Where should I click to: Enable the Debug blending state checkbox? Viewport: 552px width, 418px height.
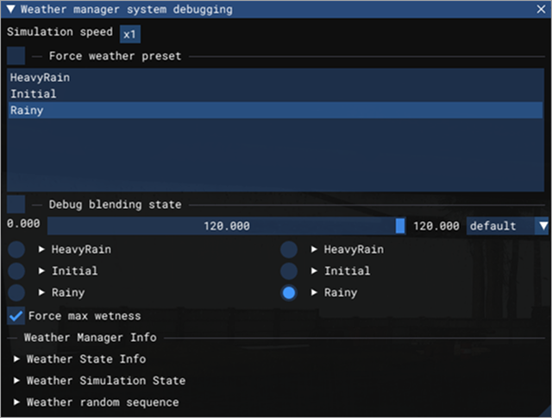[16, 205]
